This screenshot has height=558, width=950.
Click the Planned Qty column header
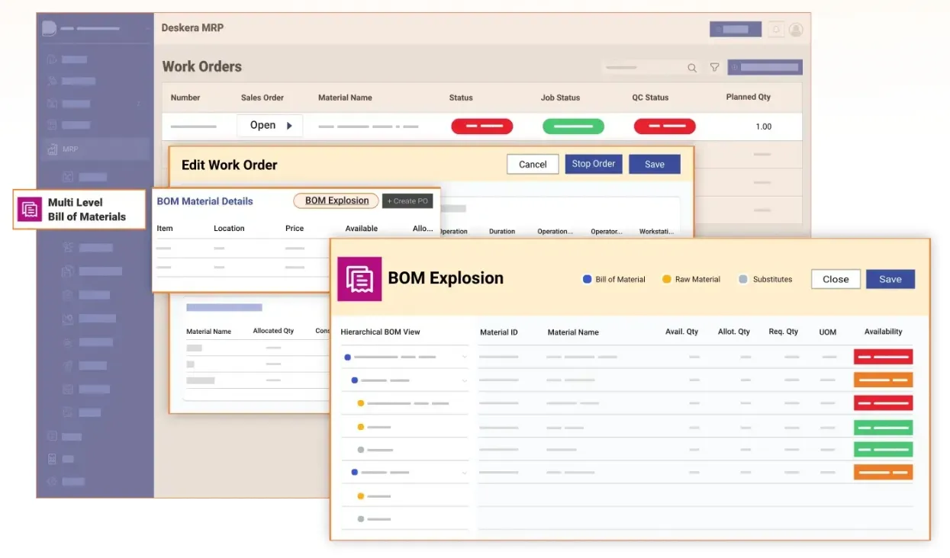tap(748, 97)
